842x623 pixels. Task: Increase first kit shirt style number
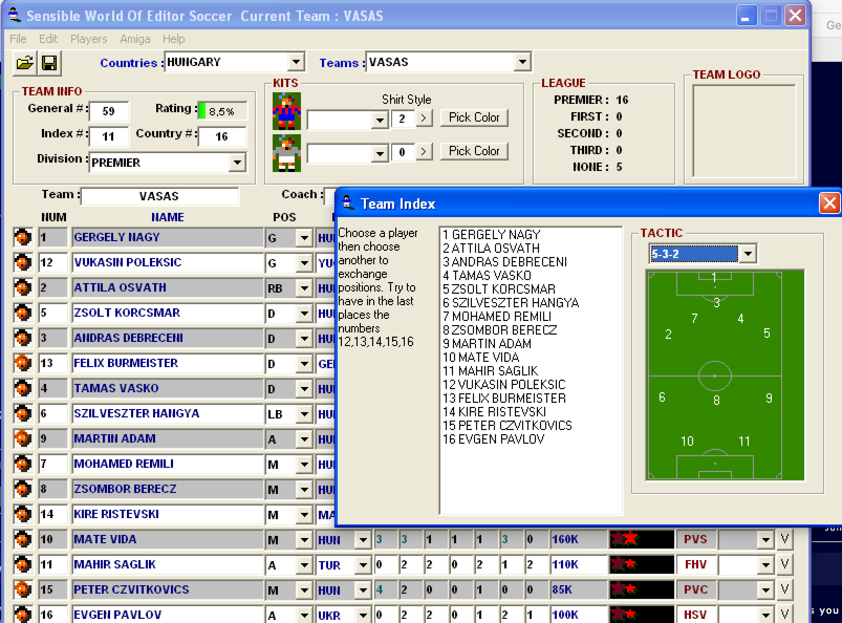pyautogui.click(x=424, y=119)
